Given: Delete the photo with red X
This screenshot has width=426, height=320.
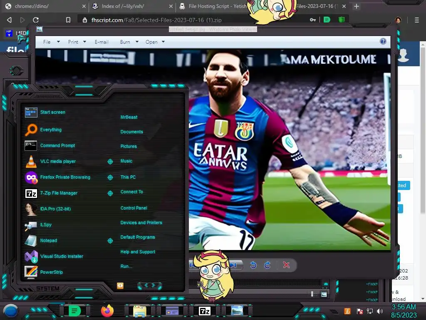Looking at the screenshot, I should (x=286, y=265).
